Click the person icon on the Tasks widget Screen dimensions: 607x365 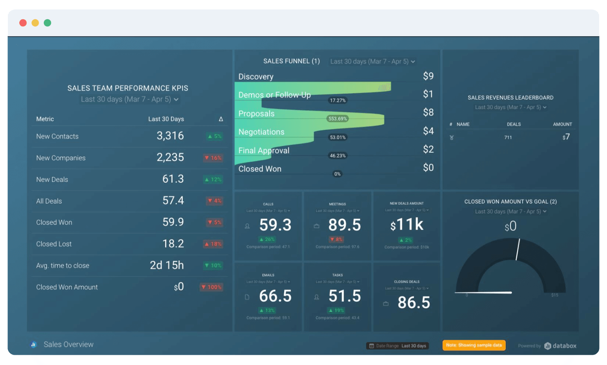coord(317,296)
